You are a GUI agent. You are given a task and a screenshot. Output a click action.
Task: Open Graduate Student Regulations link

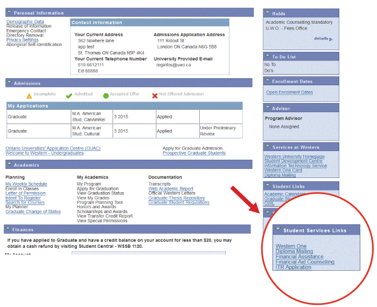coord(179,202)
